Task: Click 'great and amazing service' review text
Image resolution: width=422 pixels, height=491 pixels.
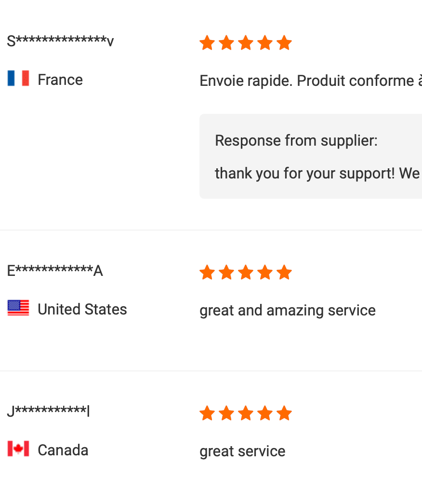Action: (288, 311)
